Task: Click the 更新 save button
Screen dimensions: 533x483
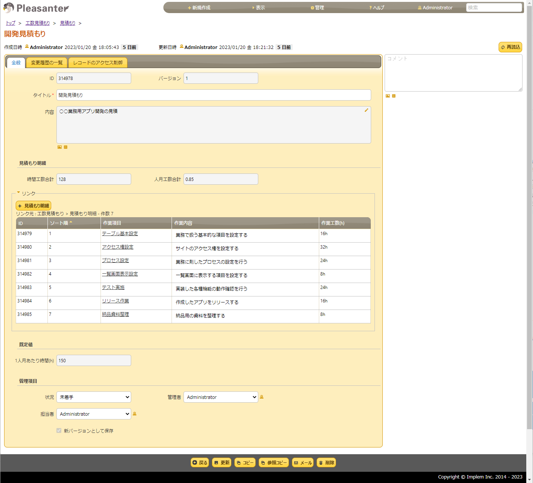Action: coord(222,462)
